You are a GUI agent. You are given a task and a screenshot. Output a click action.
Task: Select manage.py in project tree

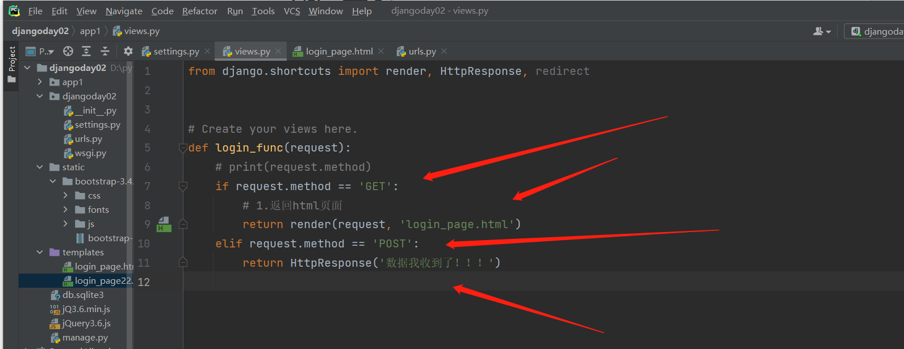coord(79,338)
